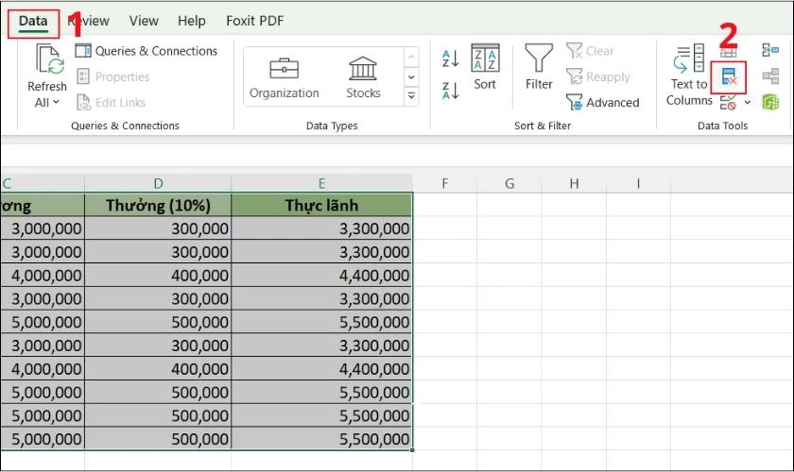Select the Stocks data type
The width and height of the screenshot is (794, 472).
[363, 77]
